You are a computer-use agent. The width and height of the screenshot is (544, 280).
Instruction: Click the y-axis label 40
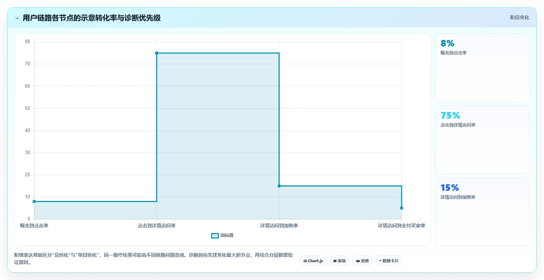[x=28, y=131]
